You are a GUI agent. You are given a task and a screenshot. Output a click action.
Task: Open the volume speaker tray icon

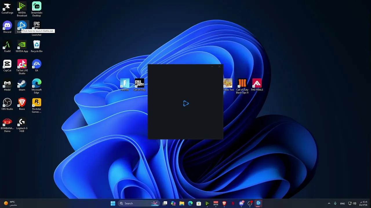(x=354, y=203)
